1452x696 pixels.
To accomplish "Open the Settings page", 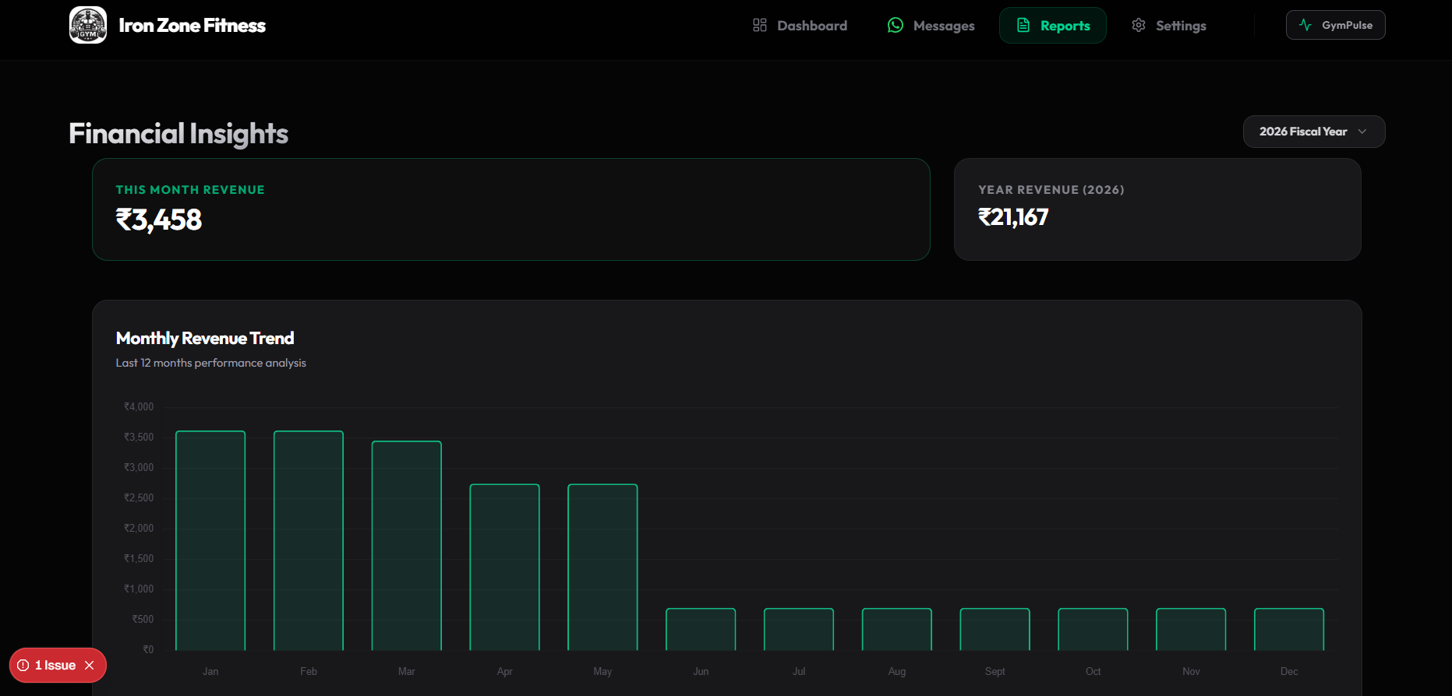I will (1169, 26).
